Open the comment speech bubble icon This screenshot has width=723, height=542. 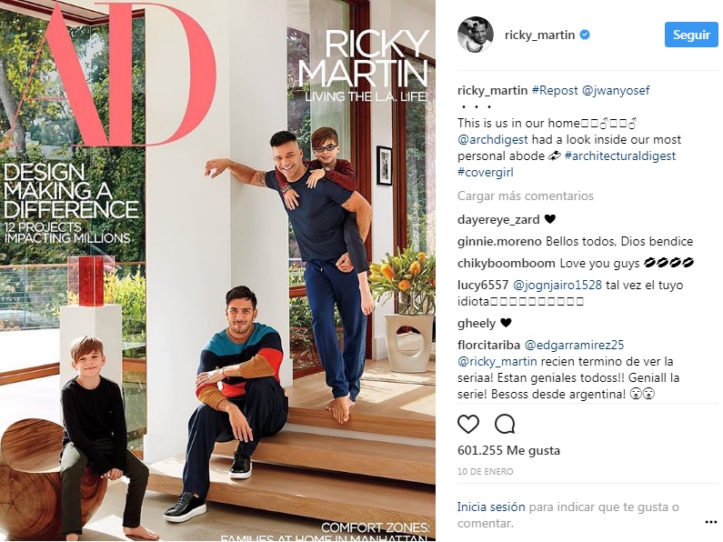(x=505, y=424)
